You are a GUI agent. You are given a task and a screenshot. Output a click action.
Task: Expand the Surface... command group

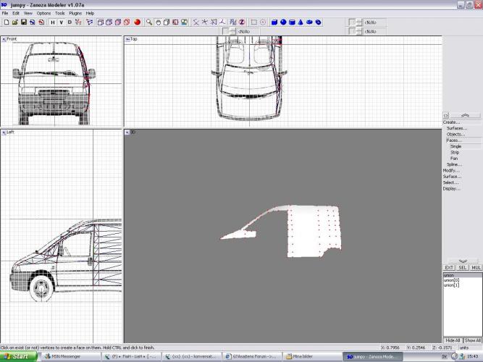453,176
